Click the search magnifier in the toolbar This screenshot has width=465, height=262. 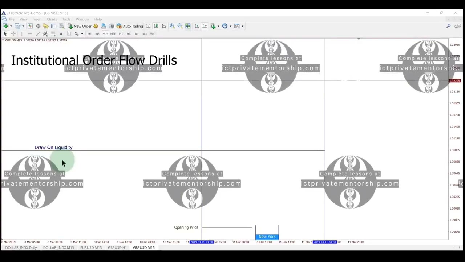[x=449, y=26]
